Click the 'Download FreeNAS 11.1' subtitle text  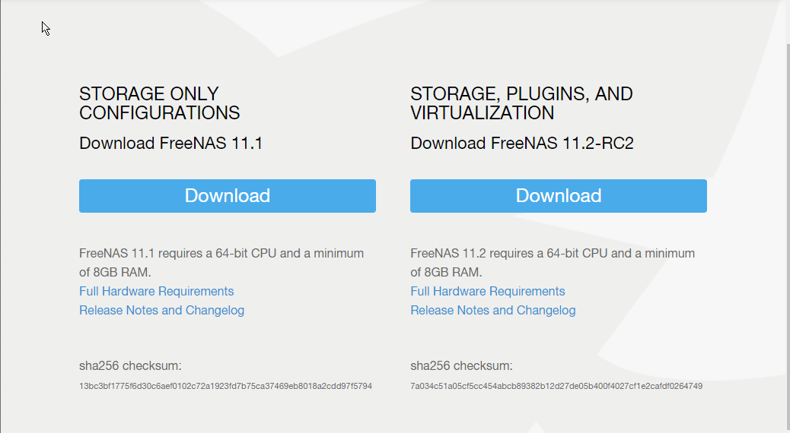click(170, 144)
